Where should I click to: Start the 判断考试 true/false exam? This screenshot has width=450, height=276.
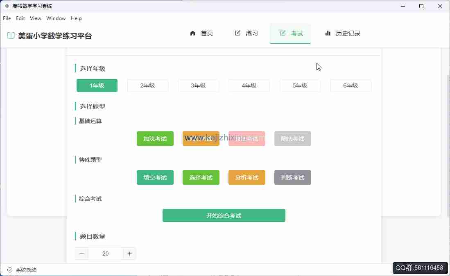292,177
